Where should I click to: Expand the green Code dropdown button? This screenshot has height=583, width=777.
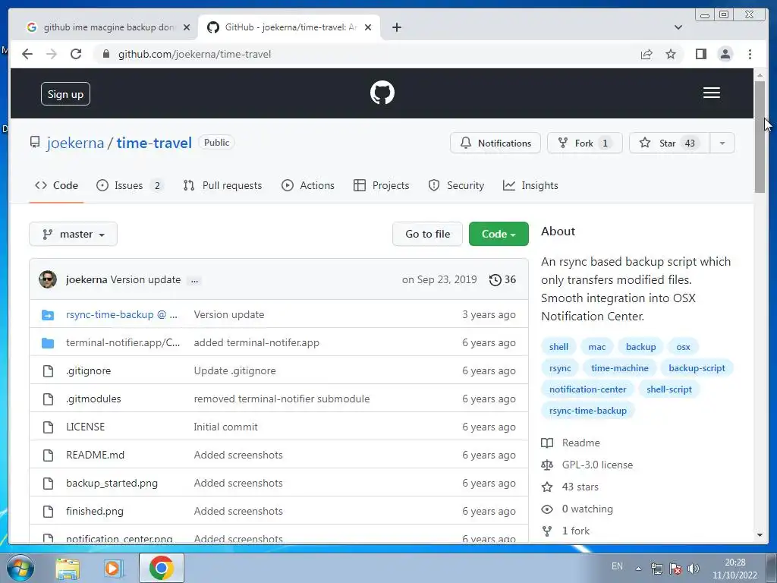pyautogui.click(x=499, y=234)
